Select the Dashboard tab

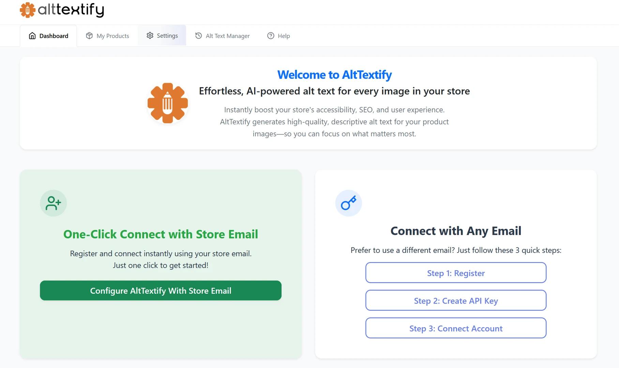pos(54,35)
